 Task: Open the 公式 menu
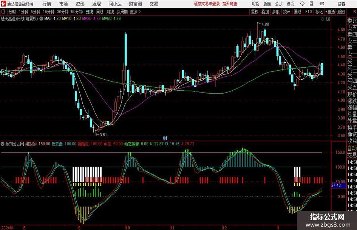[279, 4]
